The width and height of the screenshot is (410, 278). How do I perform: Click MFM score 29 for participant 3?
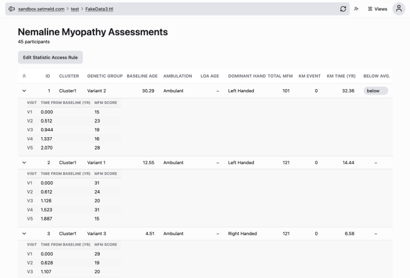pyautogui.click(x=97, y=254)
